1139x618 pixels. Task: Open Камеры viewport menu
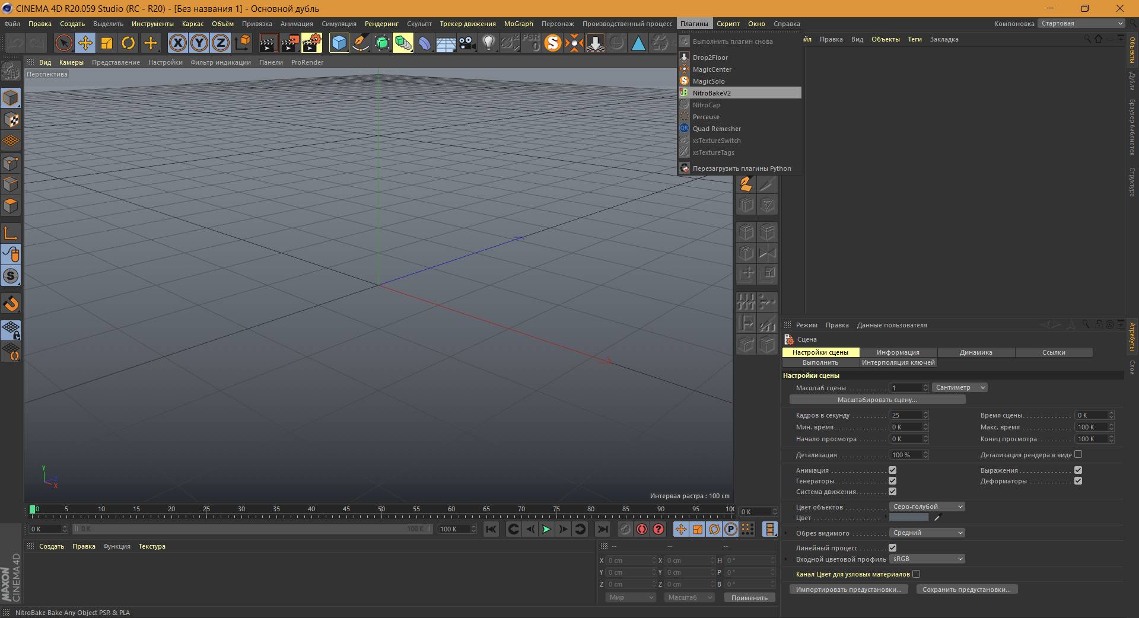[x=71, y=62]
